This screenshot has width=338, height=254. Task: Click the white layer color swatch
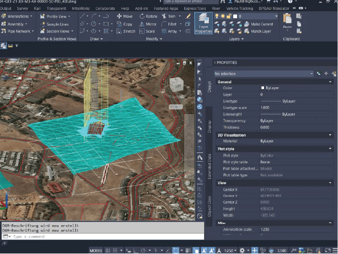(235, 16)
